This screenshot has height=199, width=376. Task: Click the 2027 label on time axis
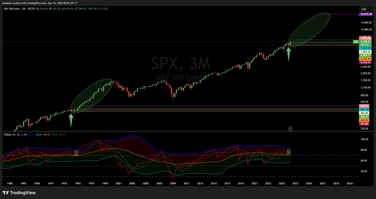(x=295, y=183)
